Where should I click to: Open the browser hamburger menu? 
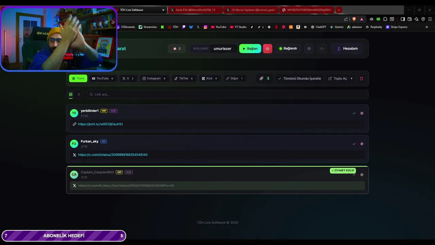430,19
